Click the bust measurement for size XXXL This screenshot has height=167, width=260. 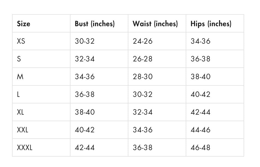click(85, 148)
